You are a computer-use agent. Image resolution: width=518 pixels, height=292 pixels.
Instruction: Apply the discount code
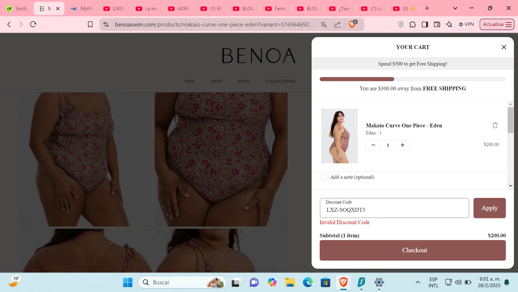click(x=489, y=208)
